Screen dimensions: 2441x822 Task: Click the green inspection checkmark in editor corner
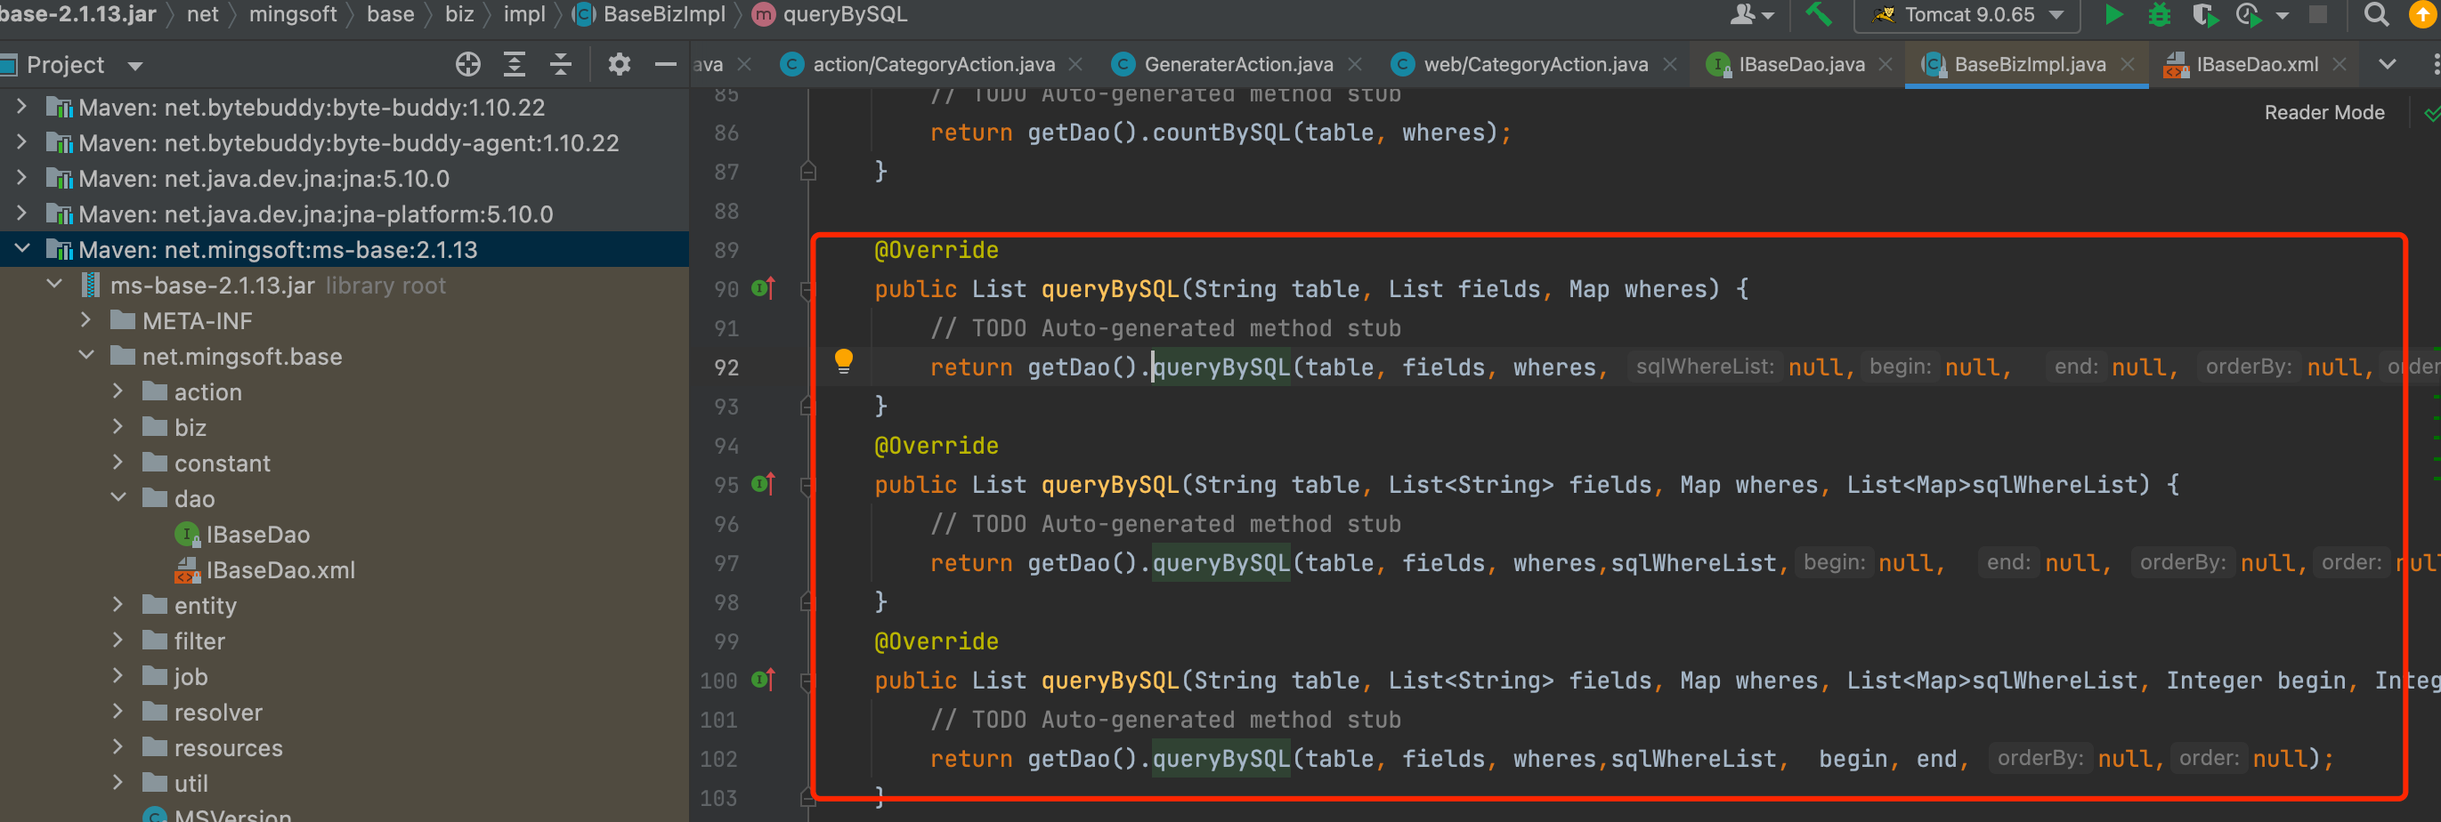pos(2431,114)
